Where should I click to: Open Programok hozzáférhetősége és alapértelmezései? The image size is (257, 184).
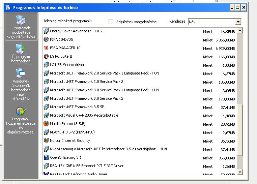[x=21, y=121]
